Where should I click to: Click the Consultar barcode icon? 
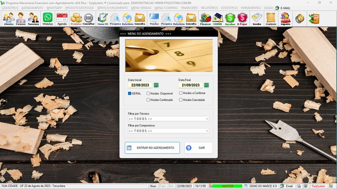[88, 19]
